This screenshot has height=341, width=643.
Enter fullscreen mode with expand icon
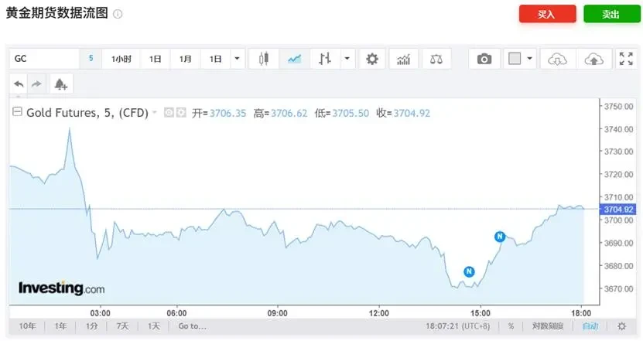(x=626, y=59)
